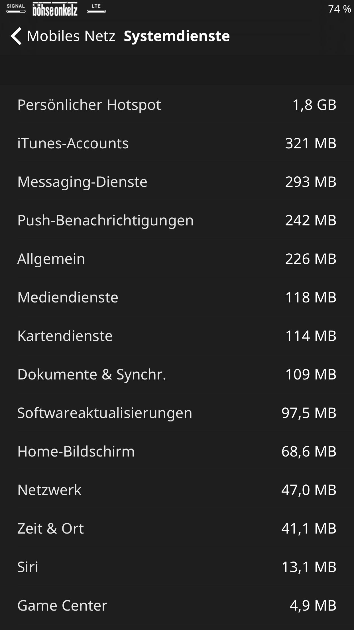Tap the böhse onkelz carrier logo

(55, 9)
